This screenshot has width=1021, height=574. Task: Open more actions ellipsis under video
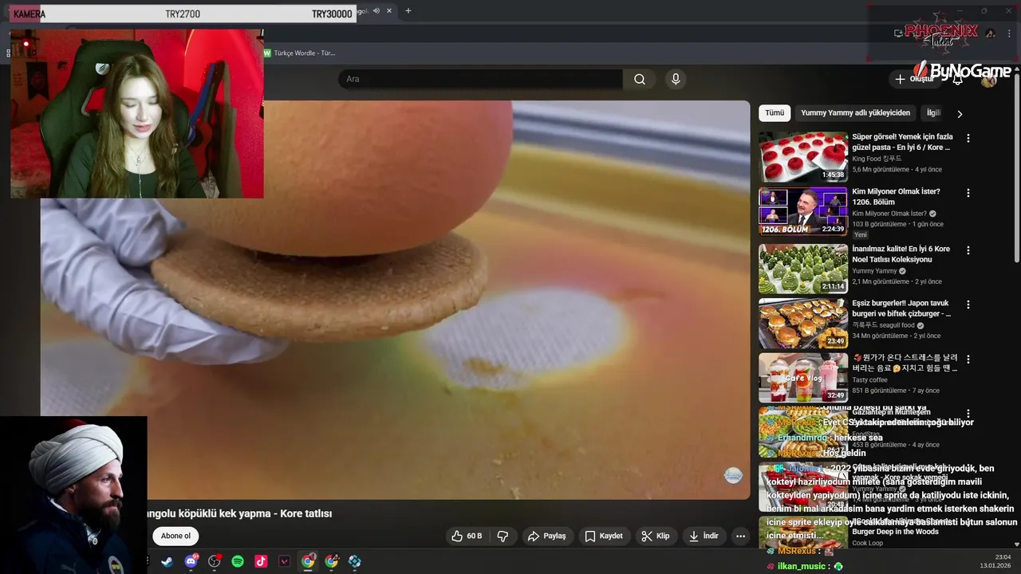coord(740,536)
